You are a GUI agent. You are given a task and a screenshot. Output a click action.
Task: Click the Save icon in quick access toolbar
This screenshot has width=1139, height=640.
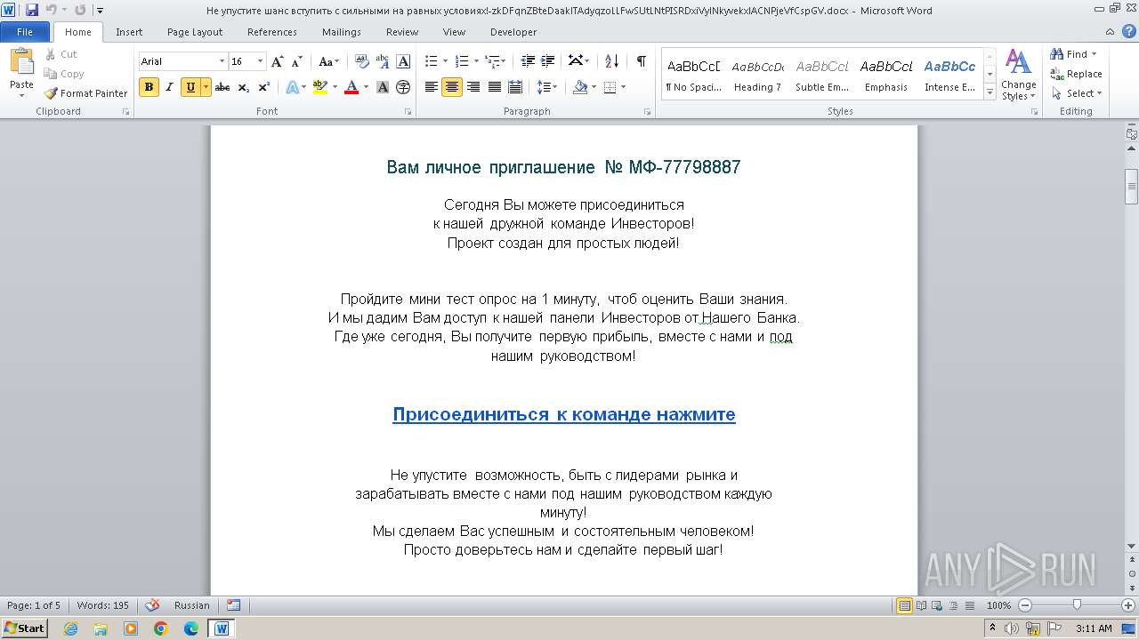[32, 10]
